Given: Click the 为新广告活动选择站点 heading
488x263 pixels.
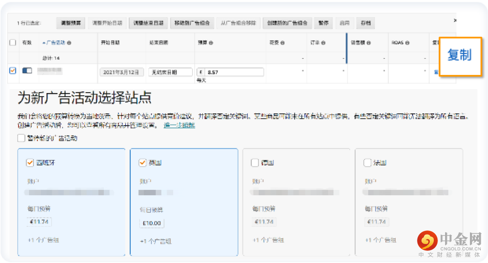Looking at the screenshot, I should click(84, 98).
